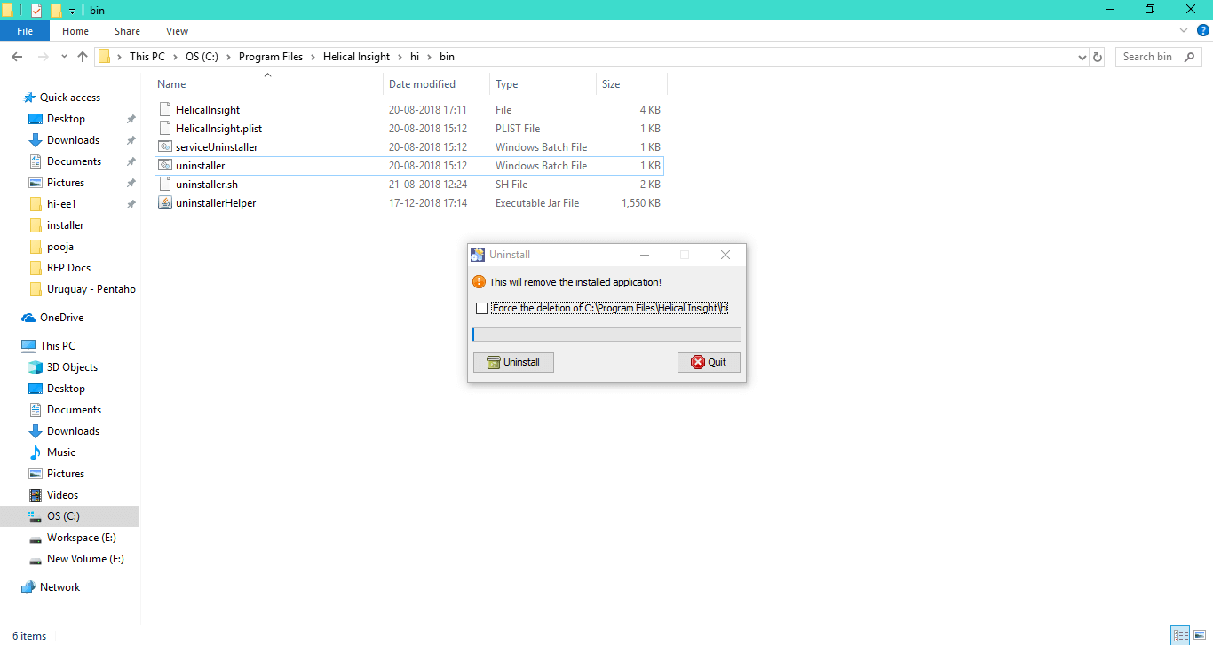Sort by Name column header
The image size is (1213, 645).
pos(268,84)
